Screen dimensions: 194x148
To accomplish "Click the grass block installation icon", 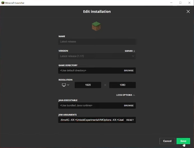I will coord(96,26).
